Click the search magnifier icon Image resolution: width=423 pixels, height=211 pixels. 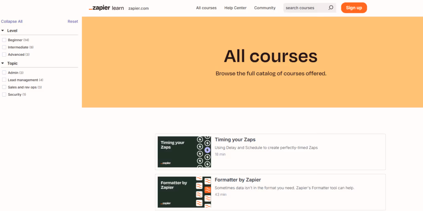(331, 8)
